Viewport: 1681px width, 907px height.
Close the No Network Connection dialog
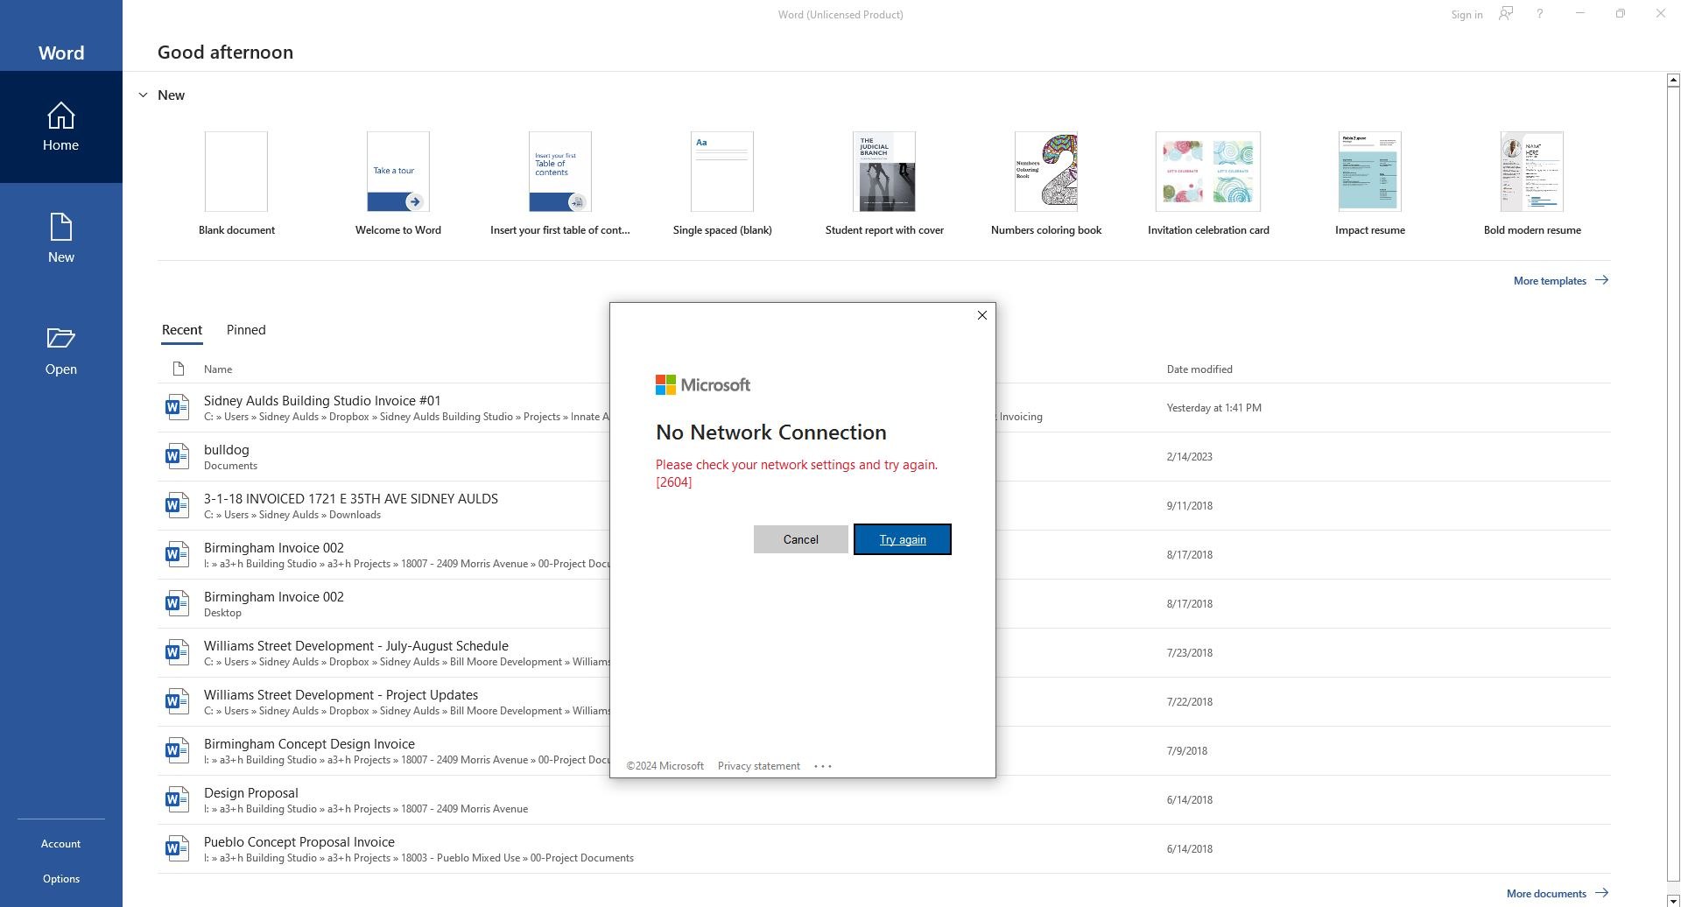[x=981, y=315]
